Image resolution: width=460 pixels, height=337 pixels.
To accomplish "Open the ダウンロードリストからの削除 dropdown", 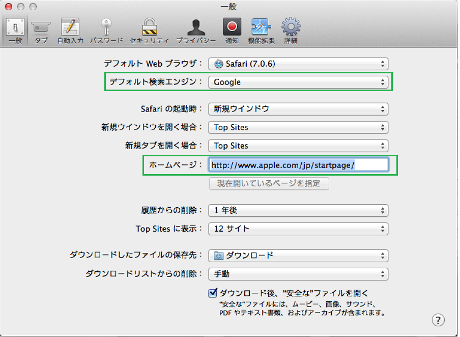I will pos(298,274).
